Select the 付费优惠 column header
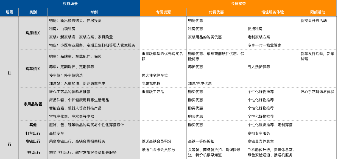338x159 pixels. [x=216, y=12]
